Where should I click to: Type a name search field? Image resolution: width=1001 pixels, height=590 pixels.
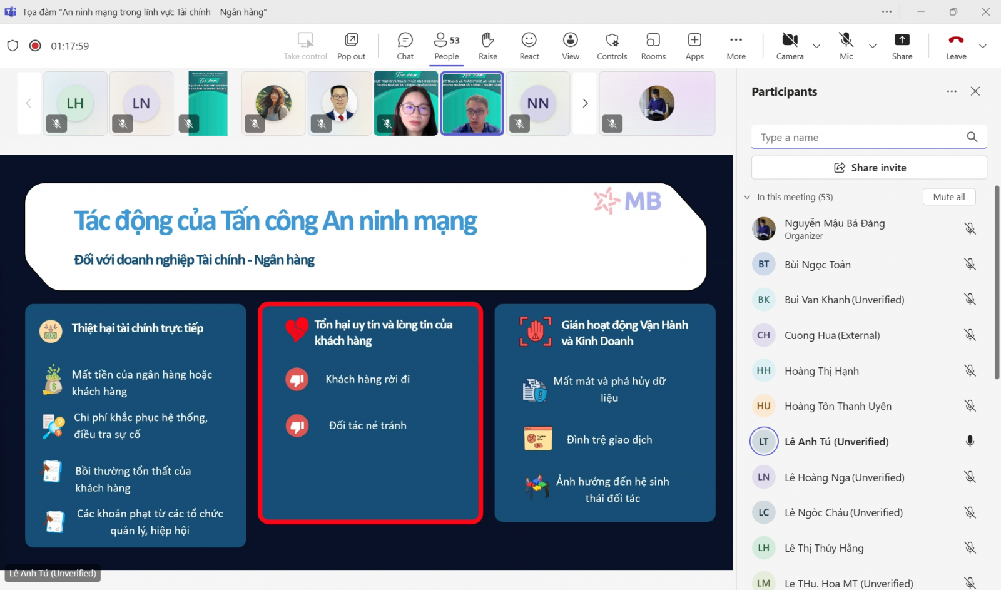860,138
